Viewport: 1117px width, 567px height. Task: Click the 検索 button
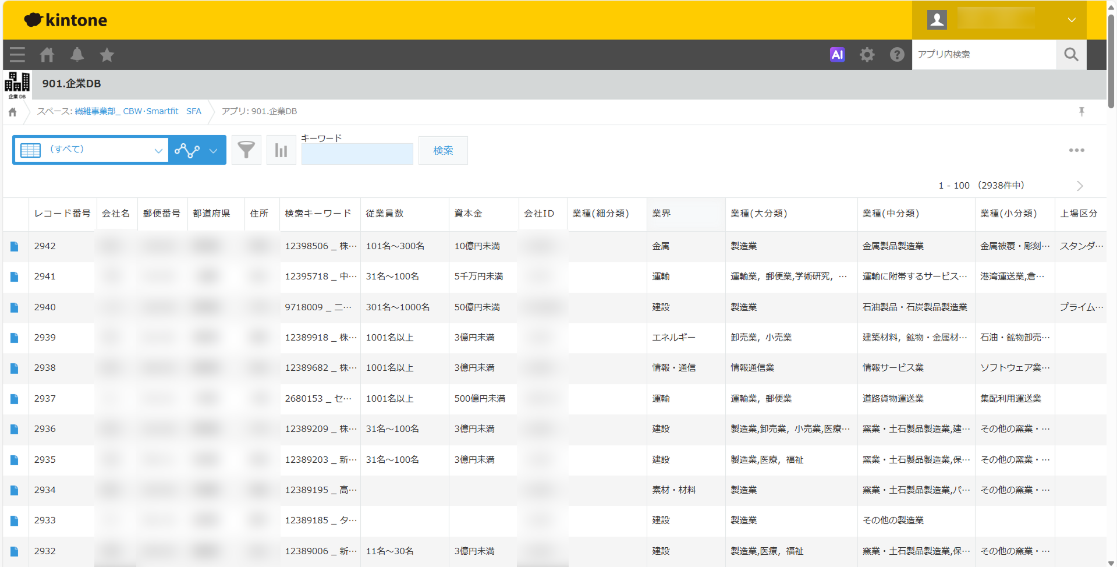[x=443, y=151]
